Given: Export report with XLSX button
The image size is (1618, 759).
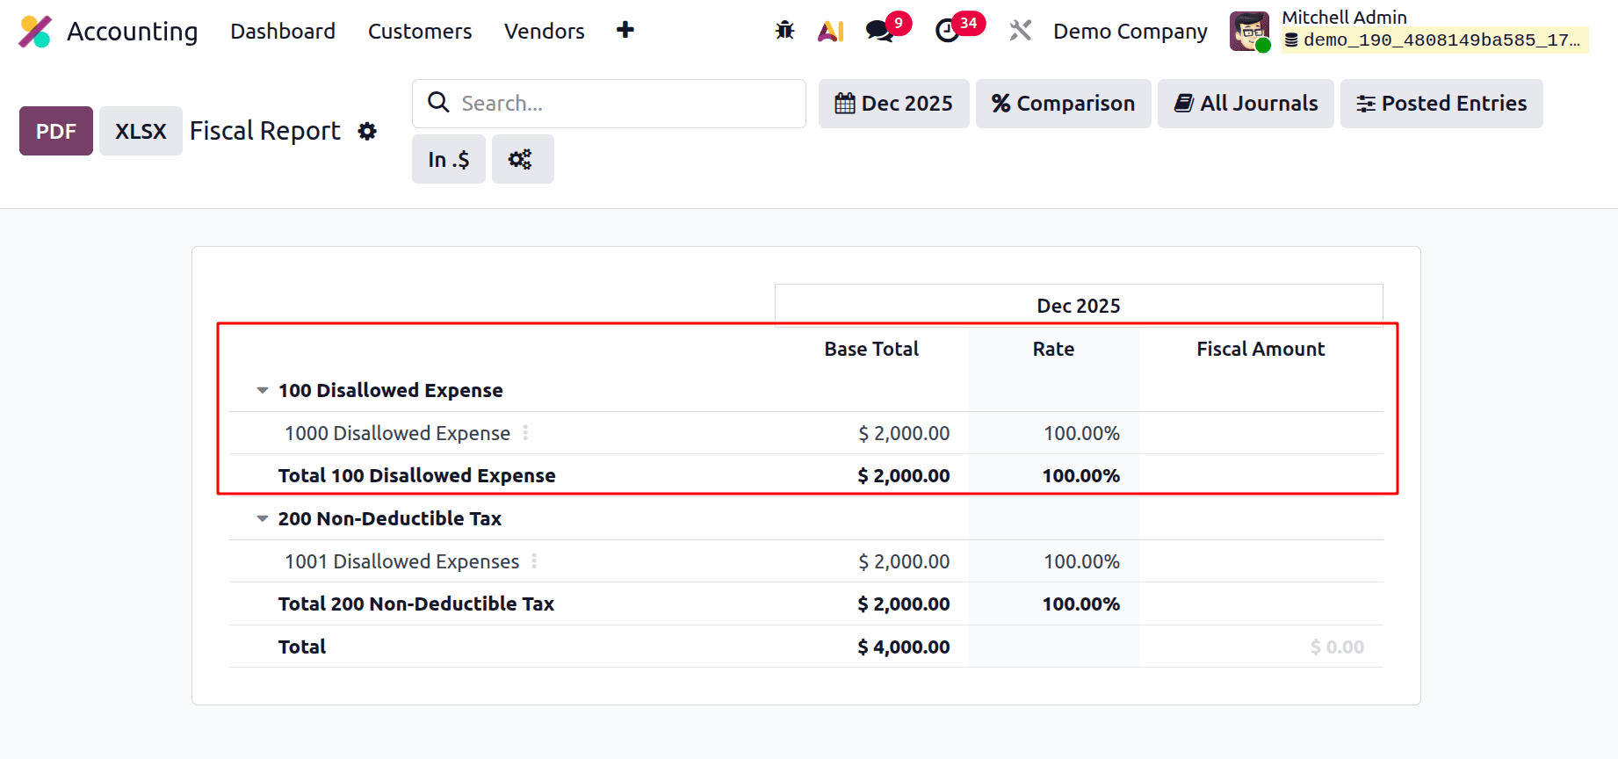Looking at the screenshot, I should point(141,131).
